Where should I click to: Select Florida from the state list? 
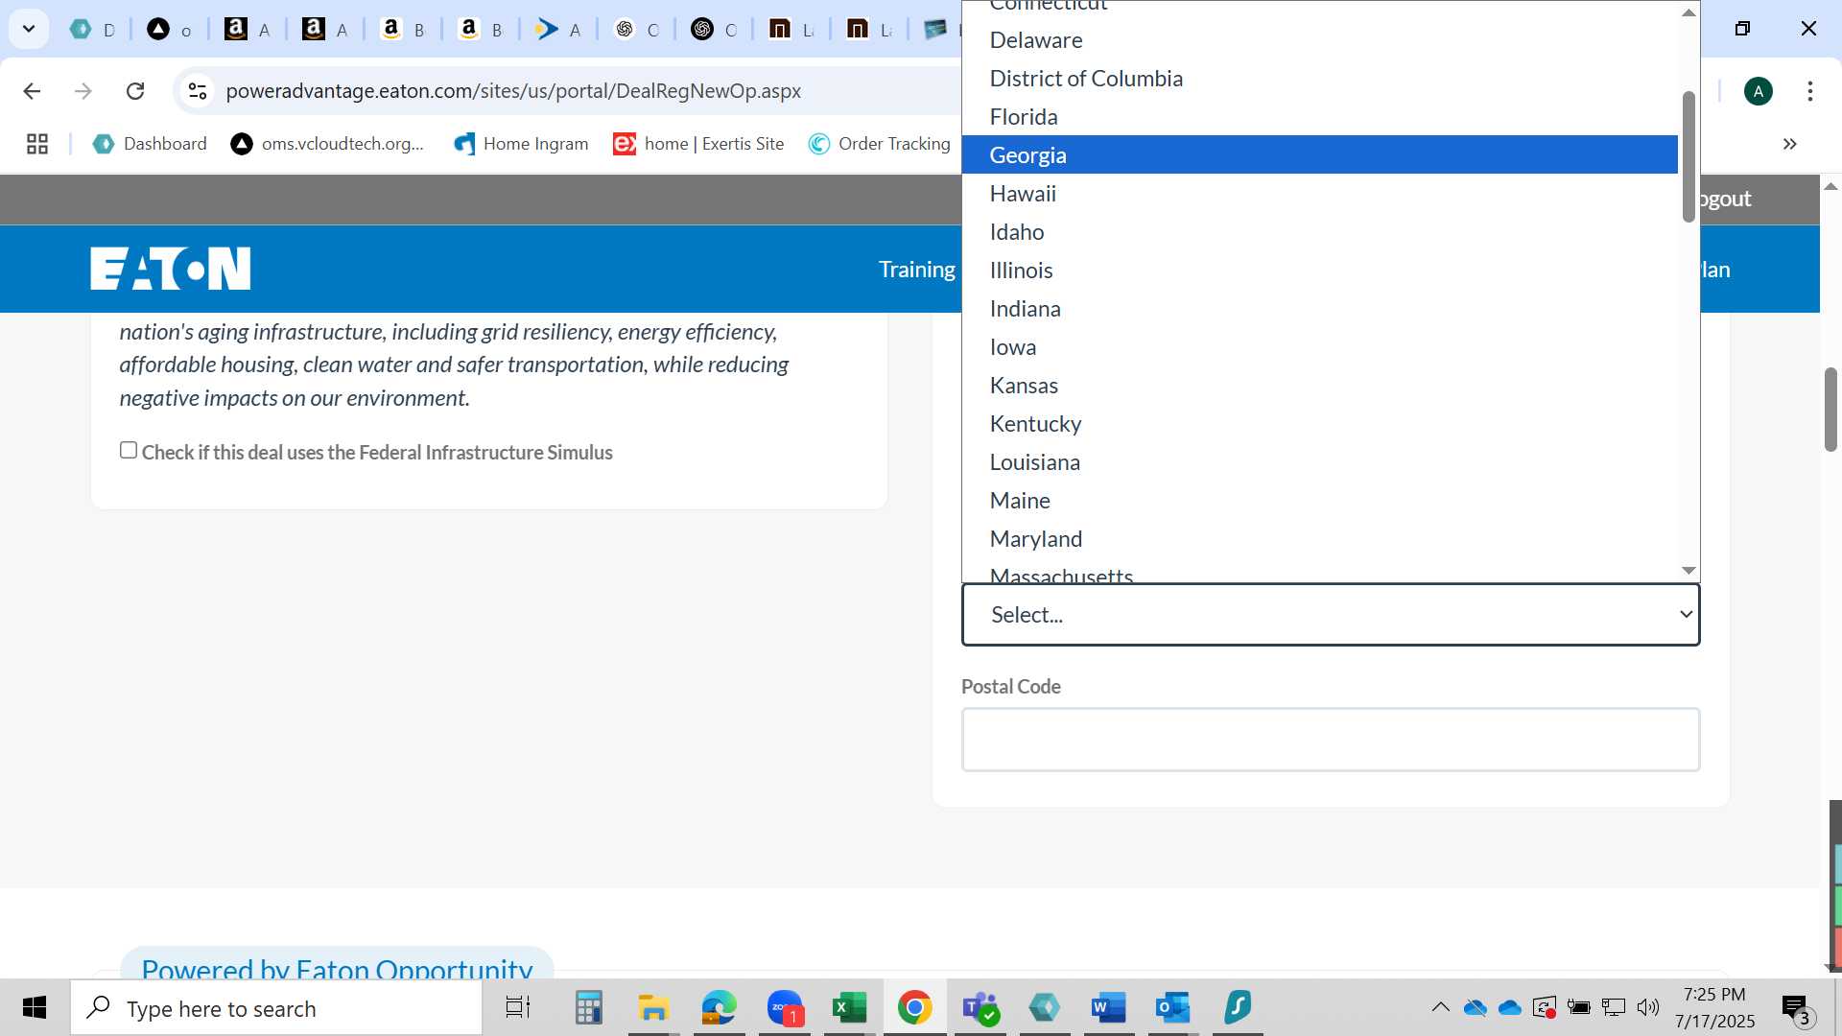point(1319,117)
